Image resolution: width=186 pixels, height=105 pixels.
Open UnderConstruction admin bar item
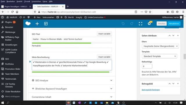click(95, 17)
